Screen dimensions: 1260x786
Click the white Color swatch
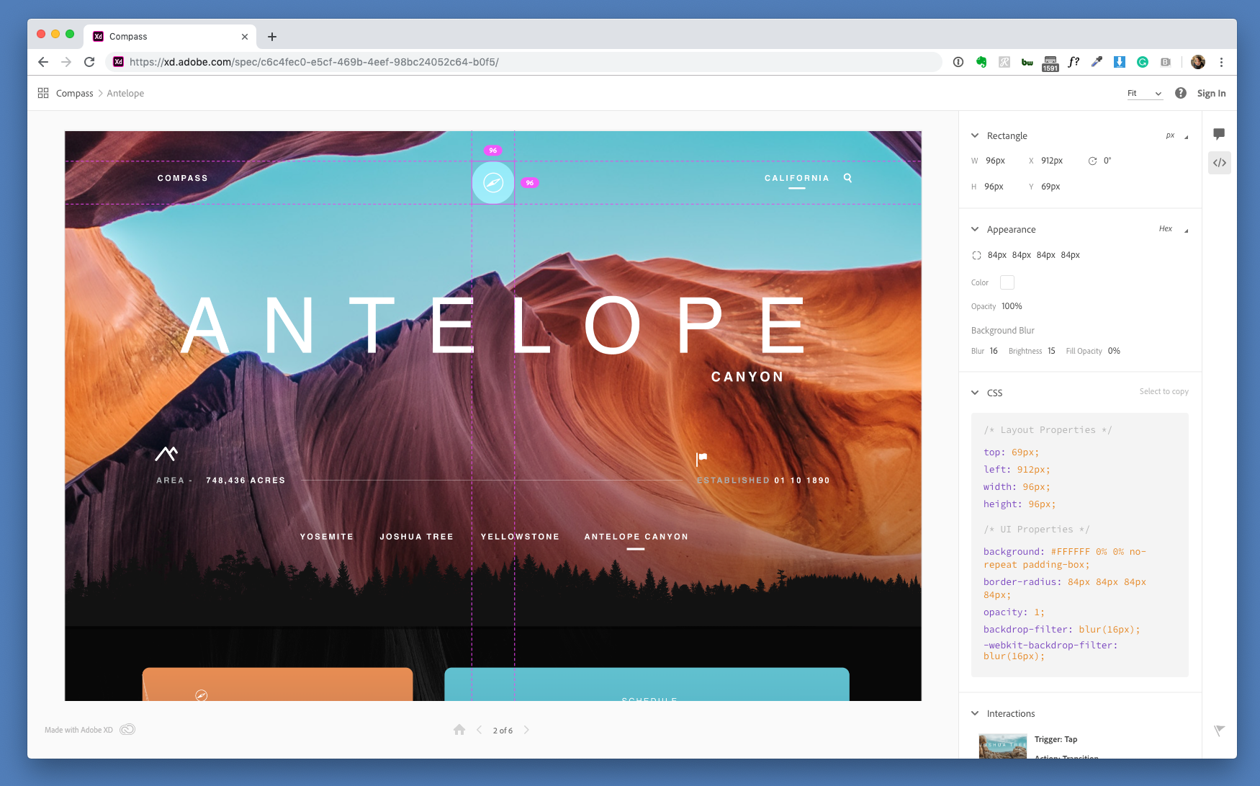point(1007,282)
